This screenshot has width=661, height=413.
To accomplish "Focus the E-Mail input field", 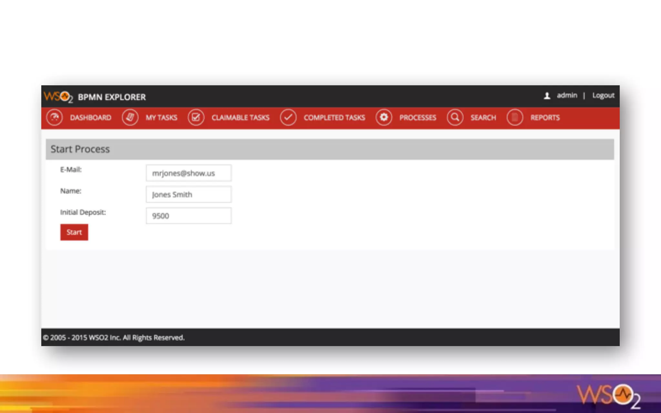I will pyautogui.click(x=188, y=173).
